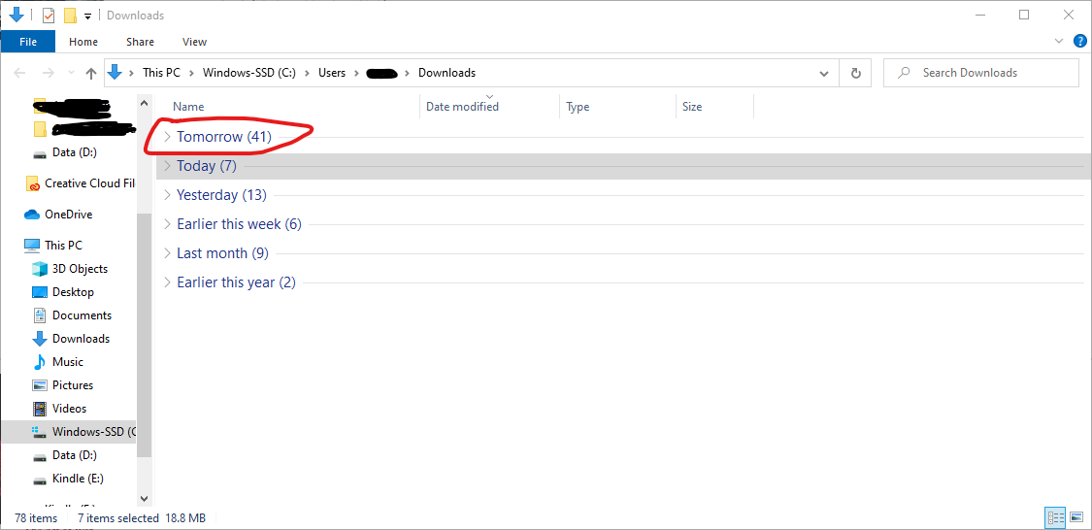Switch to Large icons view
Screen dimensions: 1092x530
click(x=1075, y=517)
